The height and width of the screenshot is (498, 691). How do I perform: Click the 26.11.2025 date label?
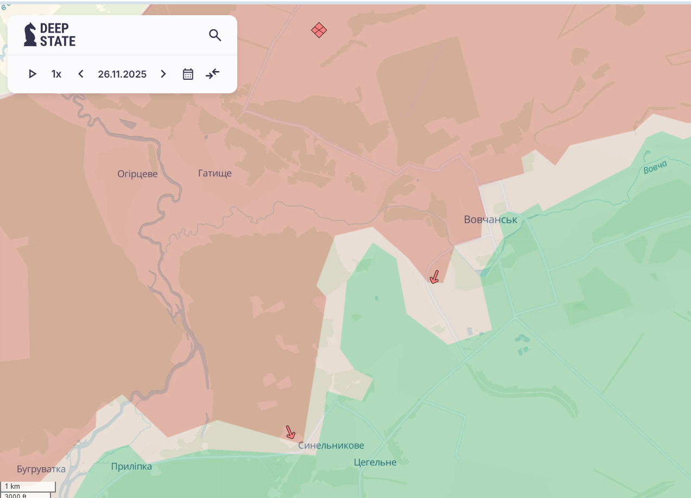122,74
